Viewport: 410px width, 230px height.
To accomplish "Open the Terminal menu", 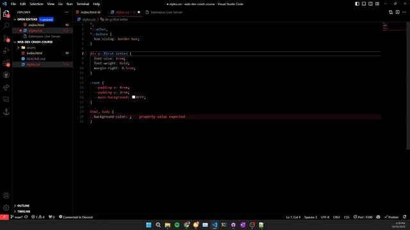I will [x=83, y=4].
